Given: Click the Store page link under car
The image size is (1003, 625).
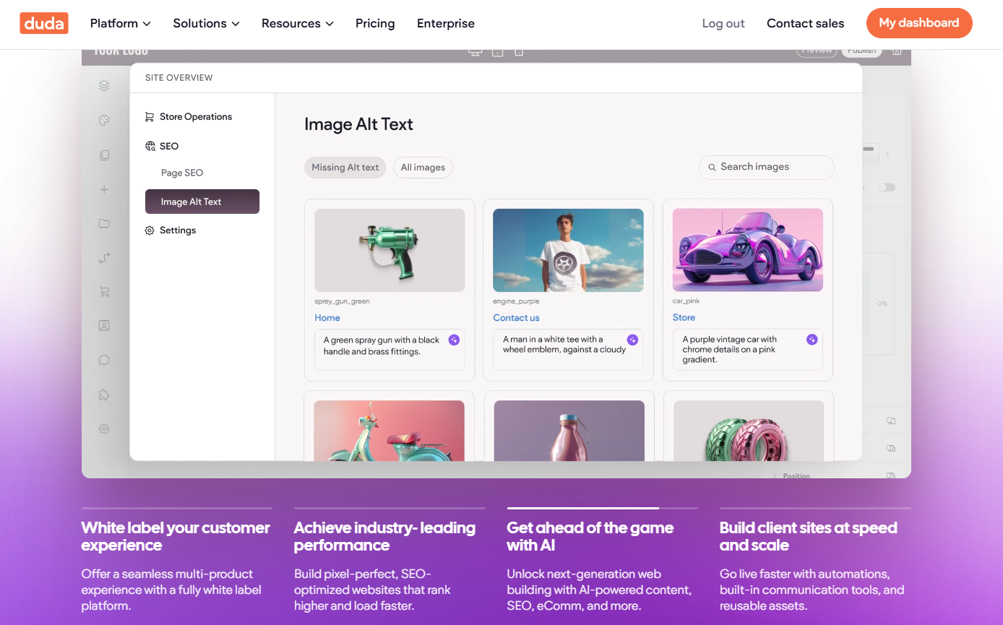Looking at the screenshot, I should pyautogui.click(x=684, y=317).
